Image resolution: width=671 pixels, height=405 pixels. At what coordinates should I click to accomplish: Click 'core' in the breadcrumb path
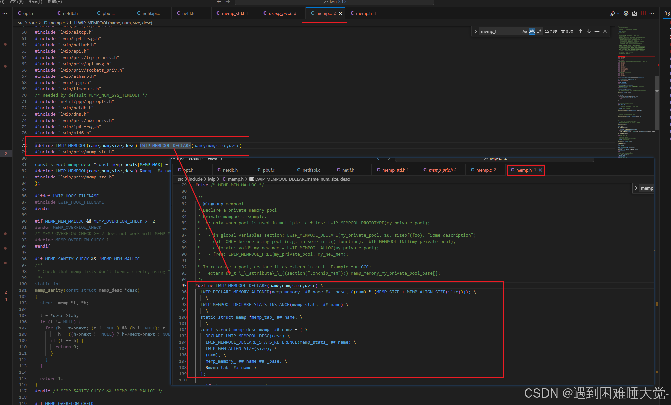(32, 23)
